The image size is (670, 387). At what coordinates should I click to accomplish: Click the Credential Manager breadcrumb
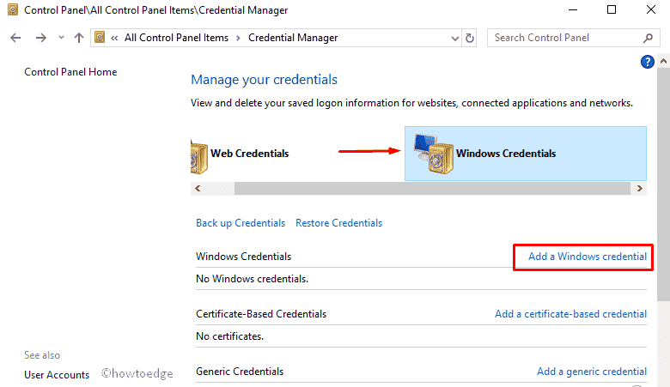[x=293, y=38]
